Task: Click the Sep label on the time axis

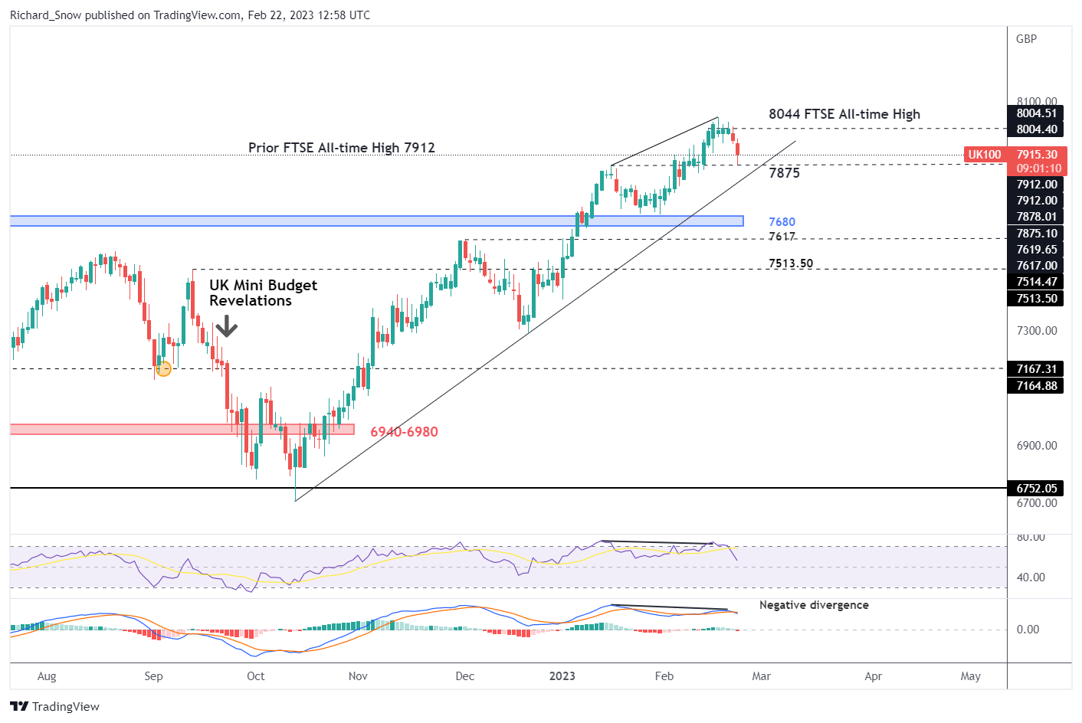Action: [153, 676]
